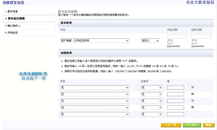Open the first row operator dropdown
Image resolution: width=217 pixels, height=130 pixels.
(x=152, y=88)
